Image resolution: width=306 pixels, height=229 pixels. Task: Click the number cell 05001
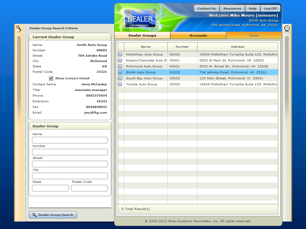pos(175,60)
